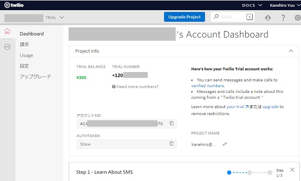
Task: Click the Need more numbers help icon
Action: pyautogui.click(x=114, y=87)
